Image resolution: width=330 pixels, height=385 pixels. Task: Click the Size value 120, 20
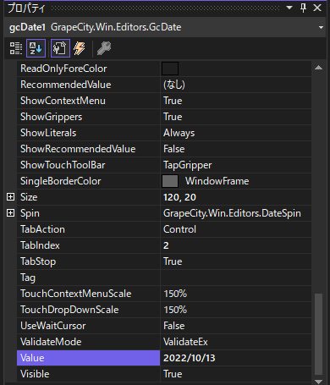(x=179, y=197)
